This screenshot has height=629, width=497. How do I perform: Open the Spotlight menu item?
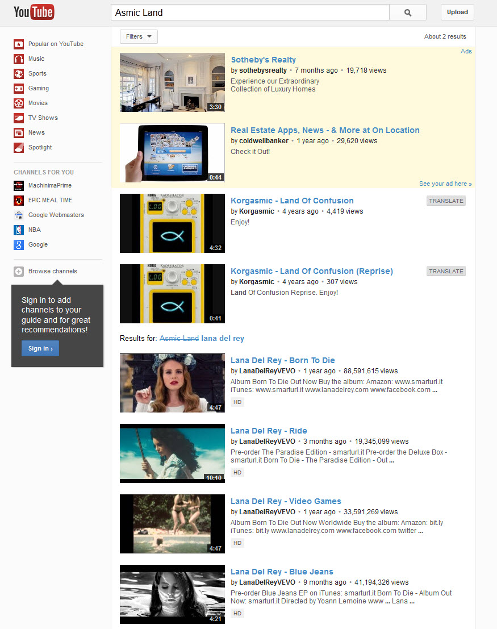[40, 148]
